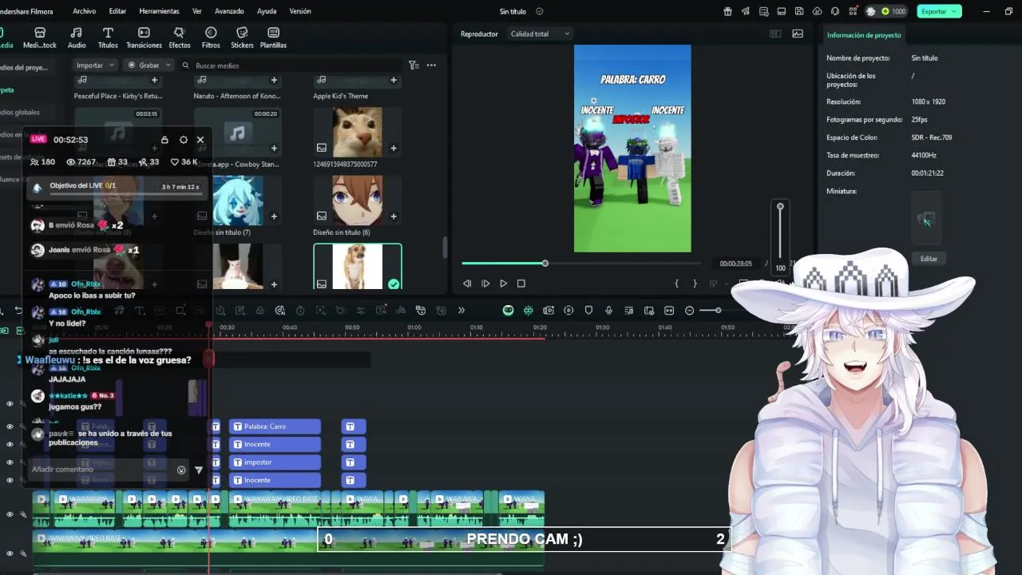Open the gift icon in top bar
The image size is (1022, 575).
(727, 11)
